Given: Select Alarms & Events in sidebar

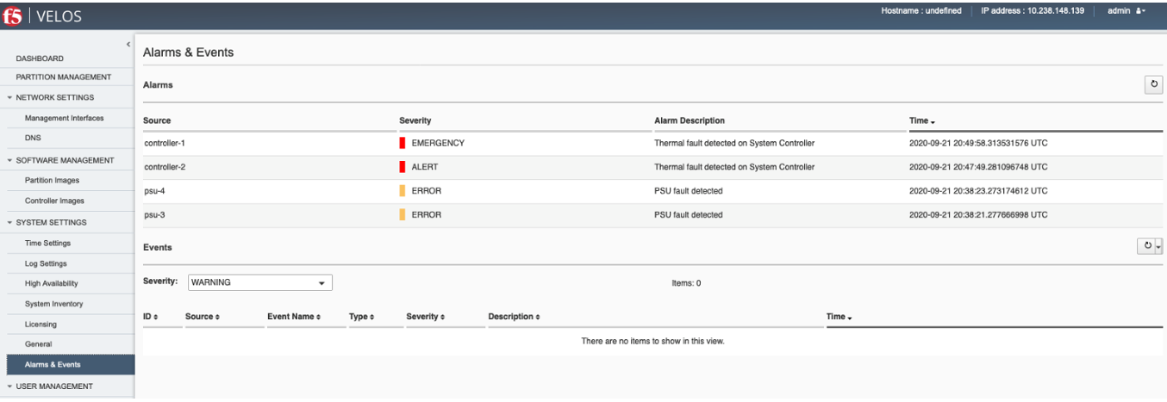Looking at the screenshot, I should (53, 365).
